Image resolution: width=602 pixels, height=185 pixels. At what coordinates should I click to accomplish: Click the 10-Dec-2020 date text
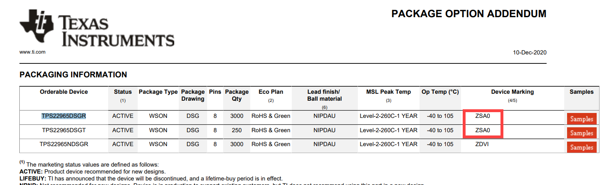[x=530, y=52]
